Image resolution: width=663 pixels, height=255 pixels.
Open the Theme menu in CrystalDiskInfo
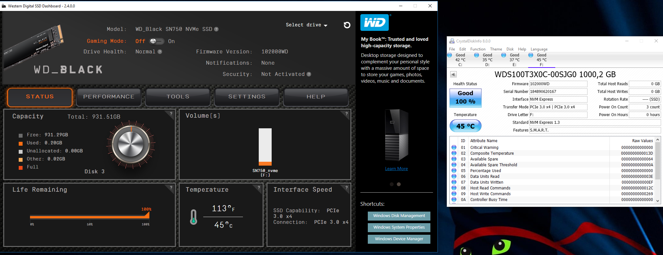(496, 49)
